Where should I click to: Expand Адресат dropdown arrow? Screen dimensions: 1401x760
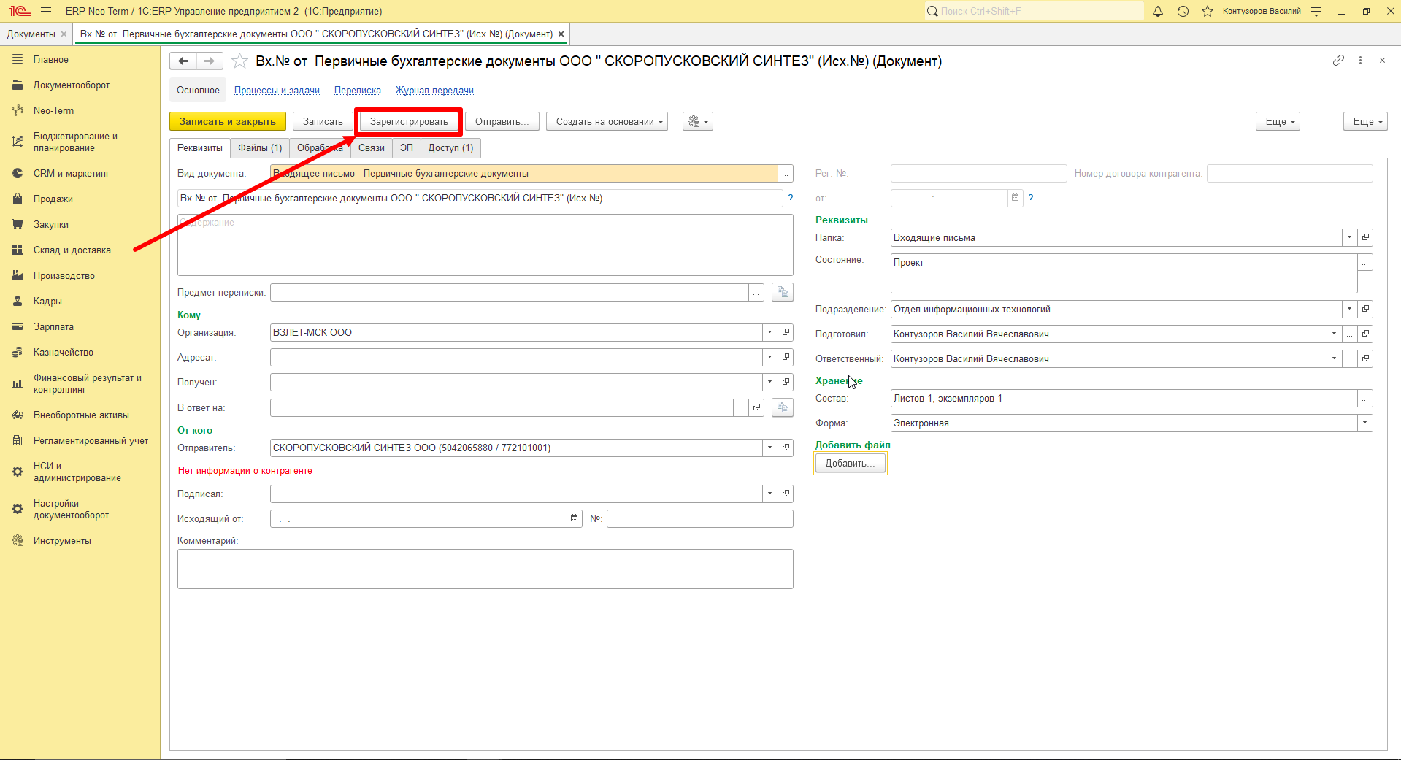click(x=769, y=357)
